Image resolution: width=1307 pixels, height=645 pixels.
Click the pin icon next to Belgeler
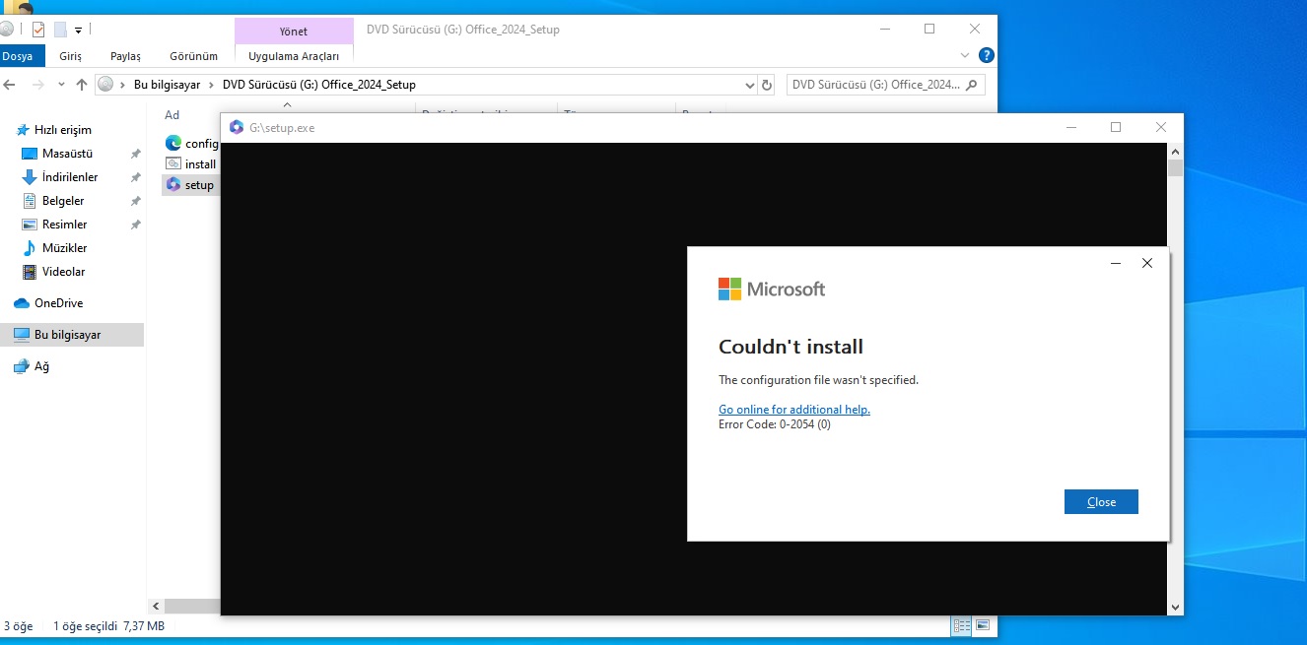click(136, 202)
